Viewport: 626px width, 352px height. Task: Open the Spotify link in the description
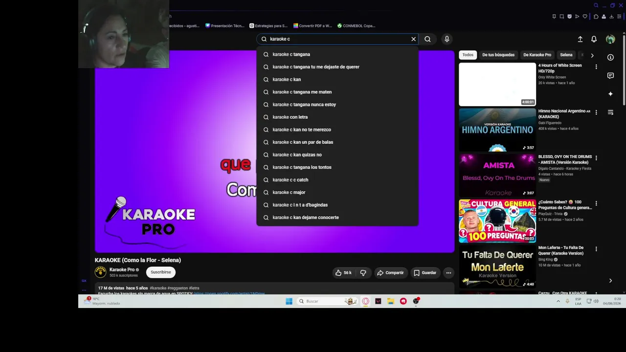click(229, 293)
